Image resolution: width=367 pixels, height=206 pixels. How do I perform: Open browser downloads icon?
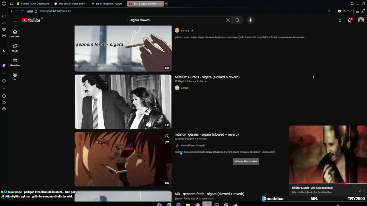coord(362,11)
